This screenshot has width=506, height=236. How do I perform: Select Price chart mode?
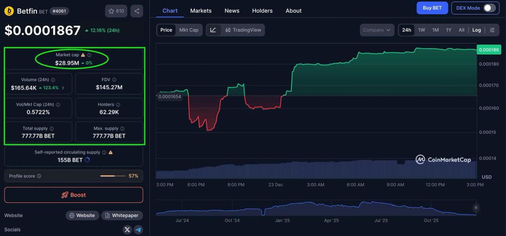[x=166, y=30]
